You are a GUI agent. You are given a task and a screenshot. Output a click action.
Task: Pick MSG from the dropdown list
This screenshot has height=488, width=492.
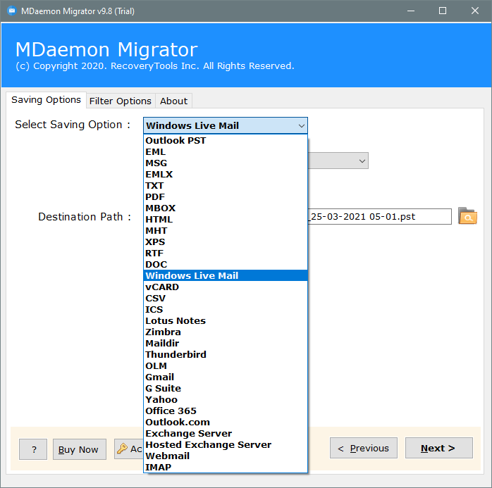coord(226,163)
